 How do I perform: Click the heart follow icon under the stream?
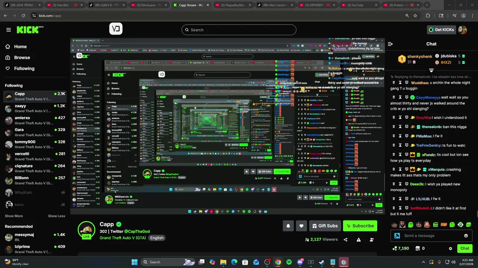click(x=301, y=226)
